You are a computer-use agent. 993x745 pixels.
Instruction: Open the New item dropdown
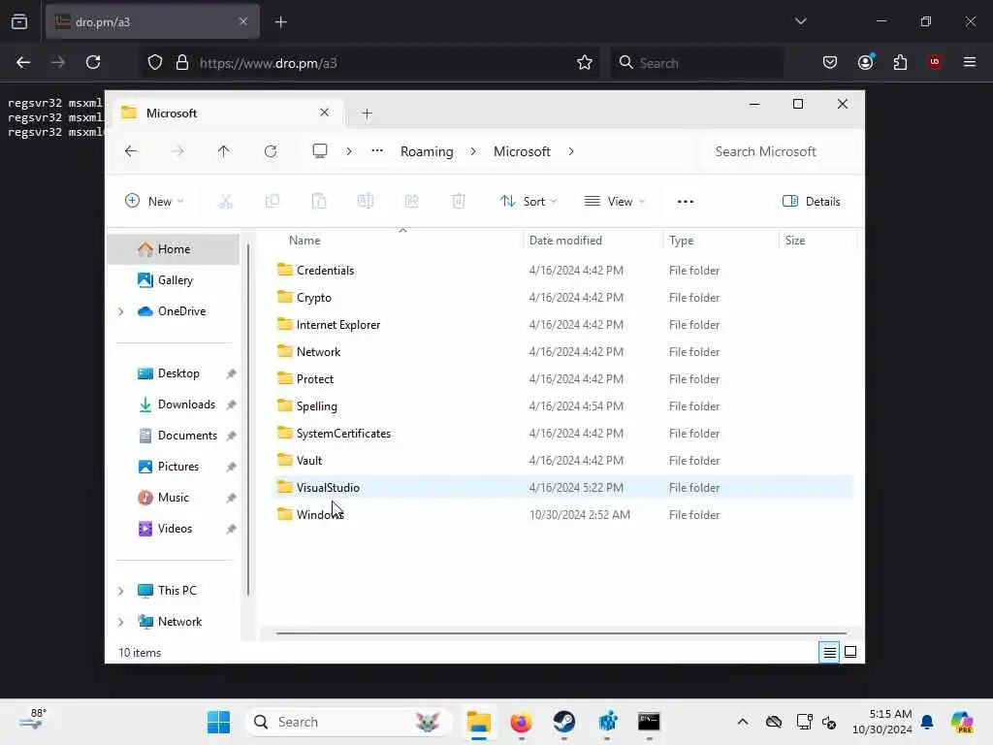[x=154, y=202]
